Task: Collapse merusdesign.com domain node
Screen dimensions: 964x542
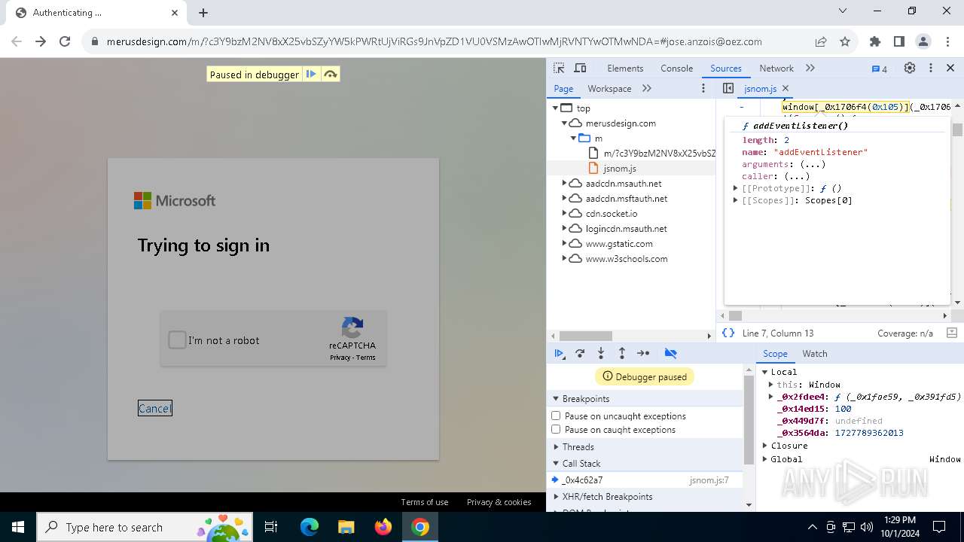Action: (564, 123)
